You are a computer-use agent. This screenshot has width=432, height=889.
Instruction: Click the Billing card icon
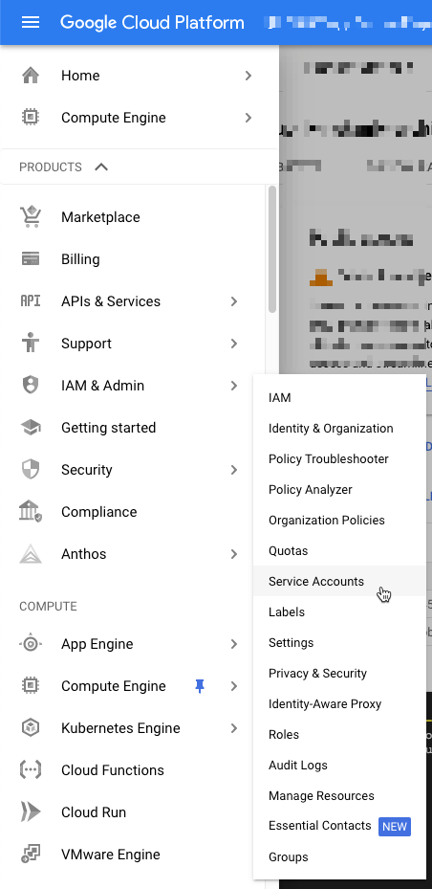click(x=30, y=259)
